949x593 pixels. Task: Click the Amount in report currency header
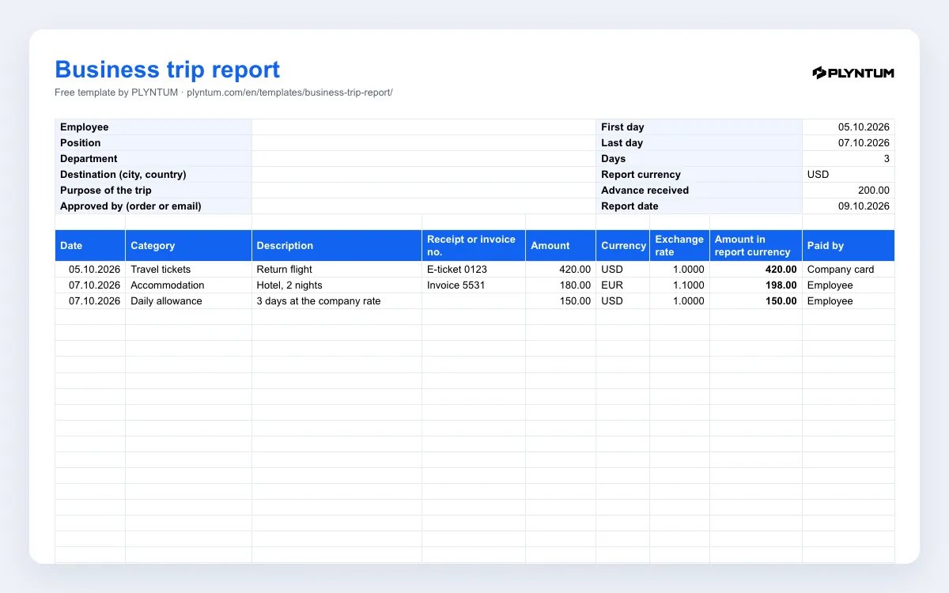(756, 246)
